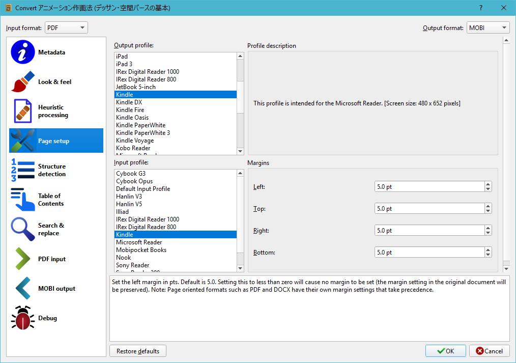Select Cybook G3 input profile
Viewport: 516px width, 363px height.
[176, 174]
